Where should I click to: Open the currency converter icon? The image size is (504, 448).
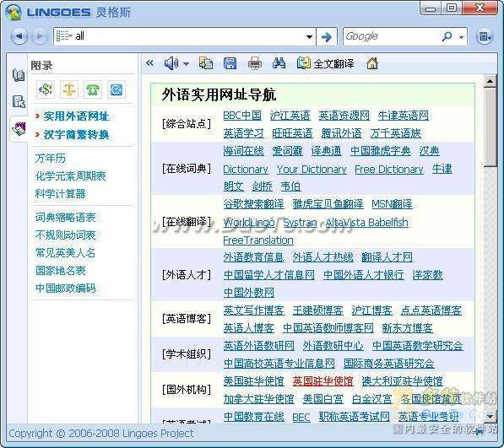[x=46, y=89]
